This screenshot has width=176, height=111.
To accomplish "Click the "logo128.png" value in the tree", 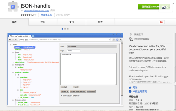I will pos(29,60).
